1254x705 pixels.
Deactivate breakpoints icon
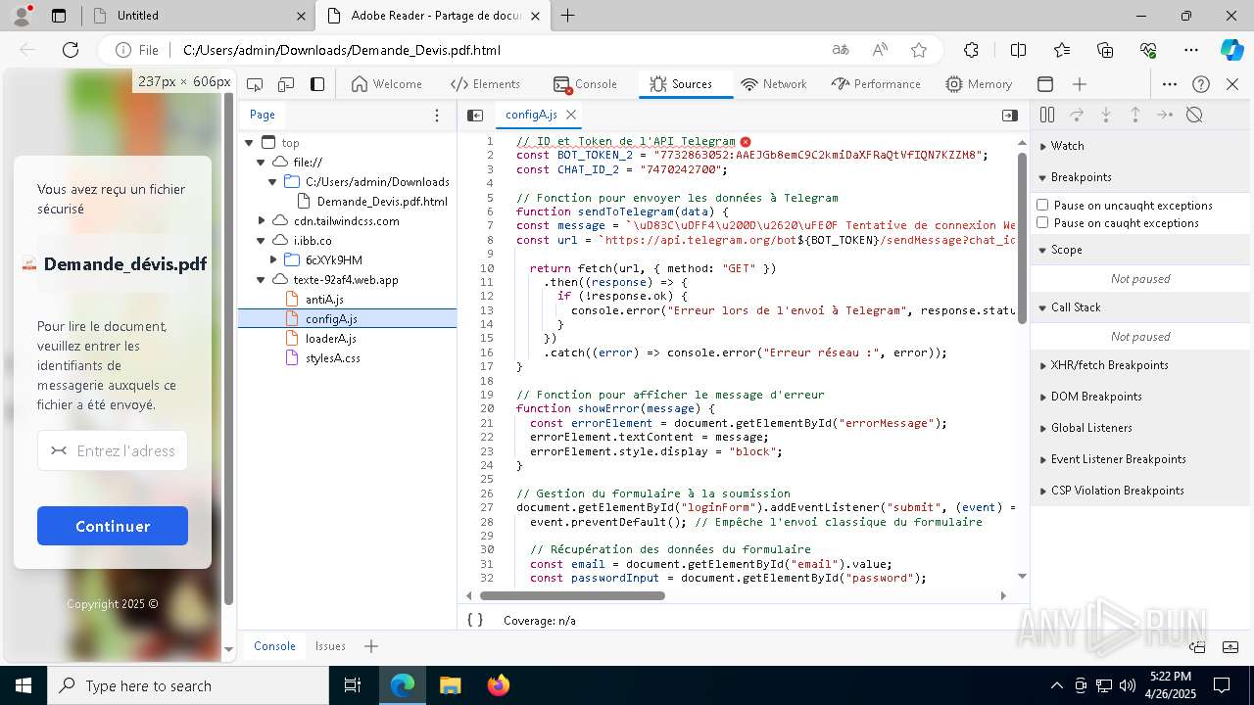[x=1194, y=115]
